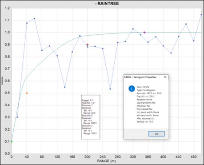Viewport: 204px width, 165px height.
Task: Click the 'Dip: 0.0 +/- 25.0' line
Action: [145, 97]
